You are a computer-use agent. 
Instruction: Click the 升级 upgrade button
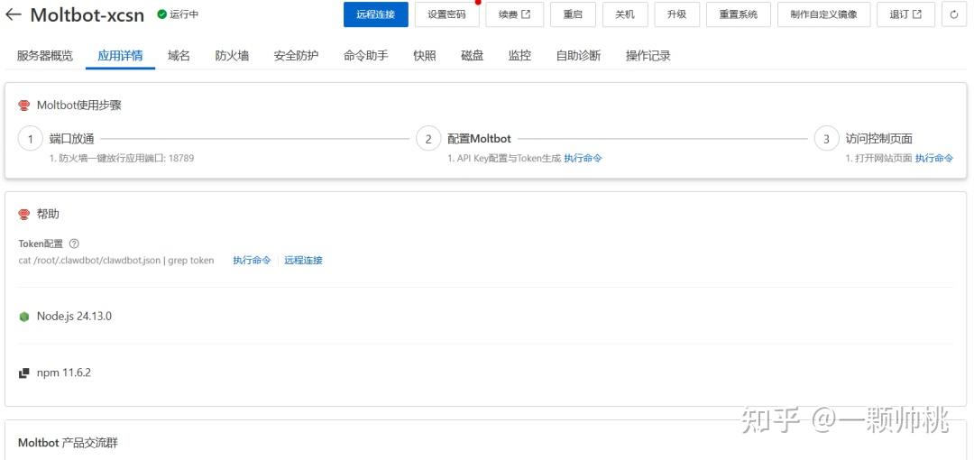tap(676, 14)
